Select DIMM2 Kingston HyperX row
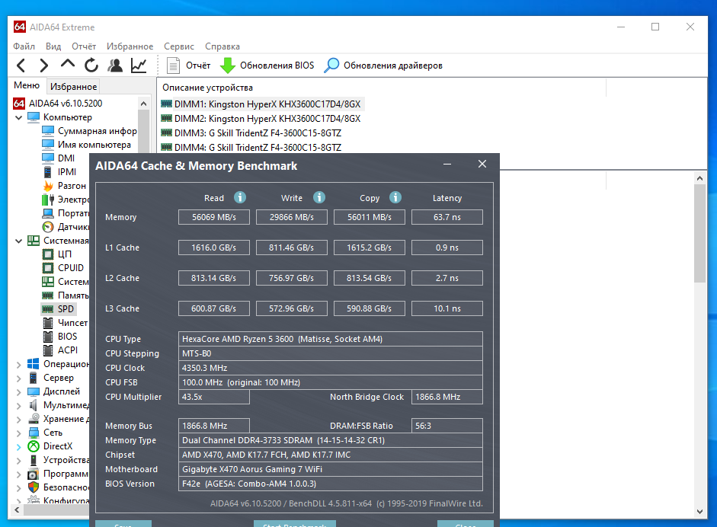Screen dimensions: 717x527 click(x=261, y=118)
